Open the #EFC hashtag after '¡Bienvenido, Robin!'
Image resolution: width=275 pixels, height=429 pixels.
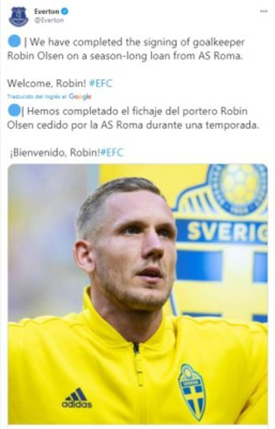click(x=112, y=153)
